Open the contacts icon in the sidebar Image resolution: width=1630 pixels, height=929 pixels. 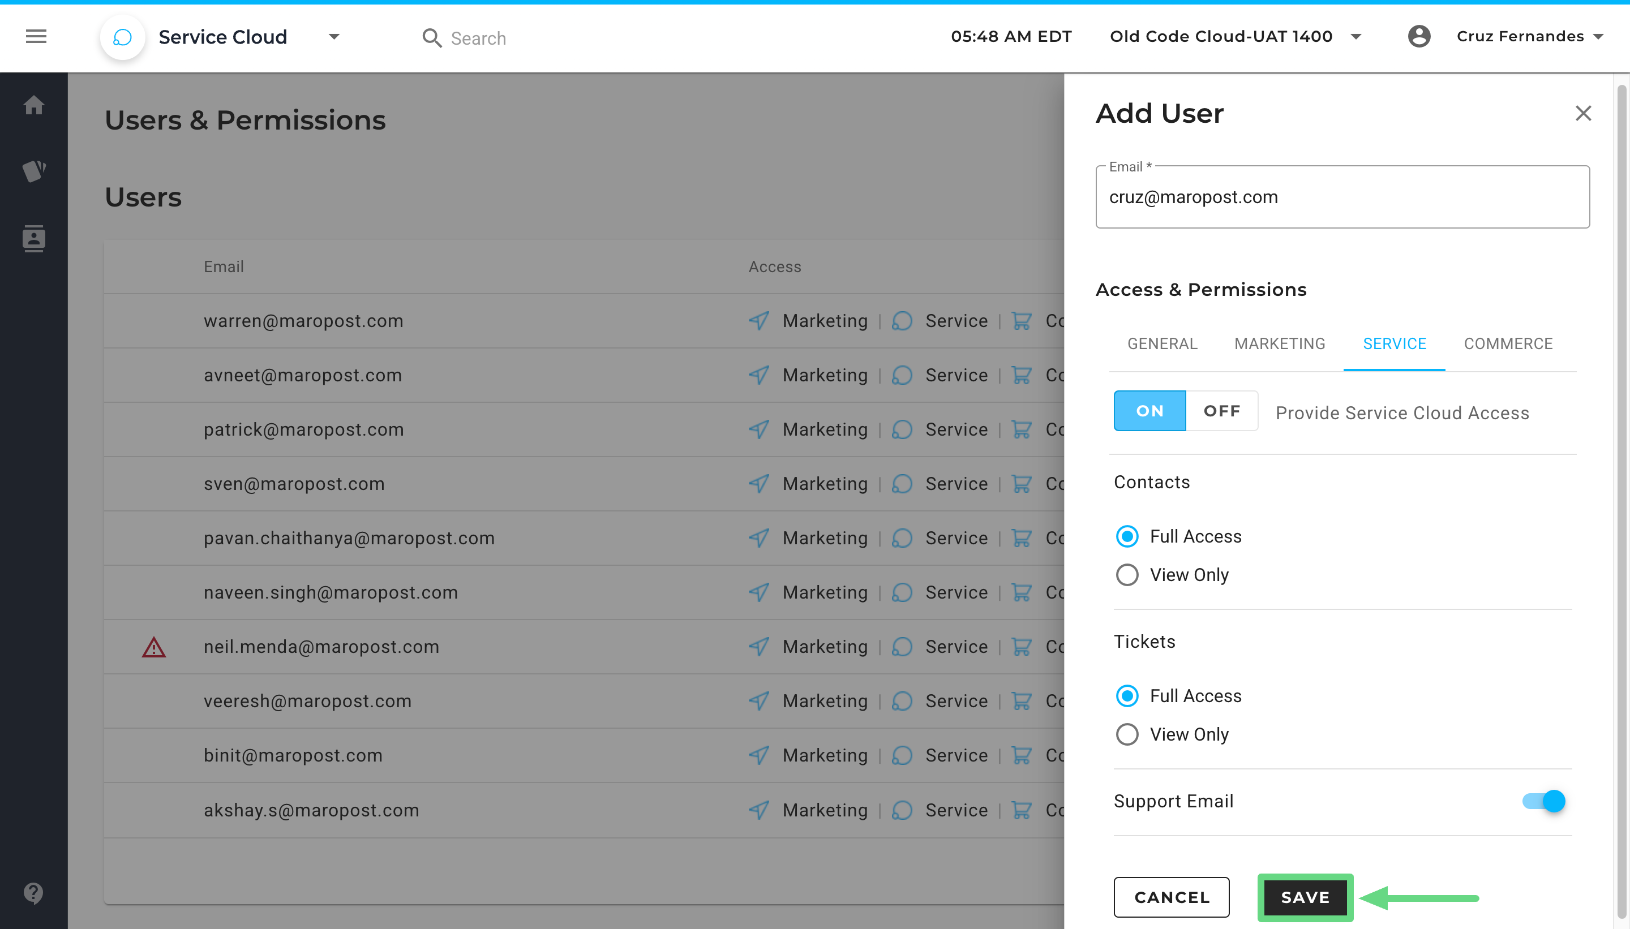point(34,239)
